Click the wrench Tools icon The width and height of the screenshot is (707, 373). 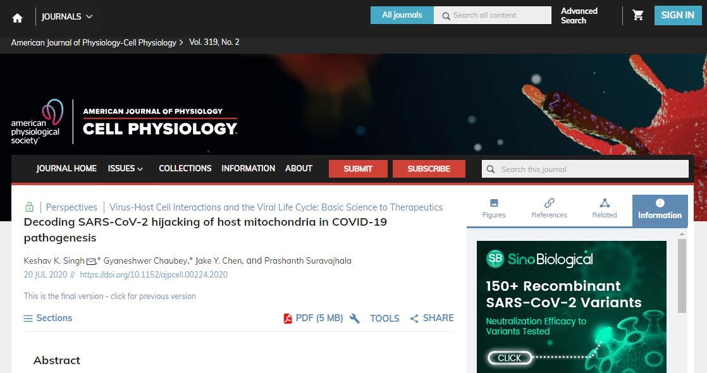pos(355,319)
